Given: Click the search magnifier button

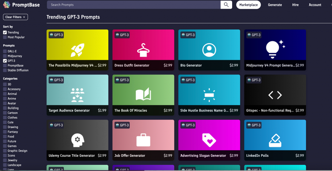Looking at the screenshot, I should click(x=226, y=5).
